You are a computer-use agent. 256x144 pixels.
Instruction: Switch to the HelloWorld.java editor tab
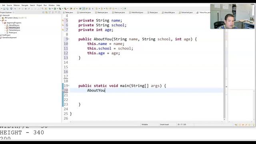(136, 12)
